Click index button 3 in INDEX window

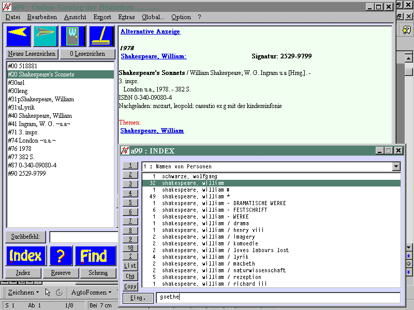[130, 184]
